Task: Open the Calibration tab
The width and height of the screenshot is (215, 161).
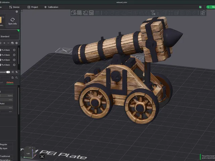Action: point(51,7)
